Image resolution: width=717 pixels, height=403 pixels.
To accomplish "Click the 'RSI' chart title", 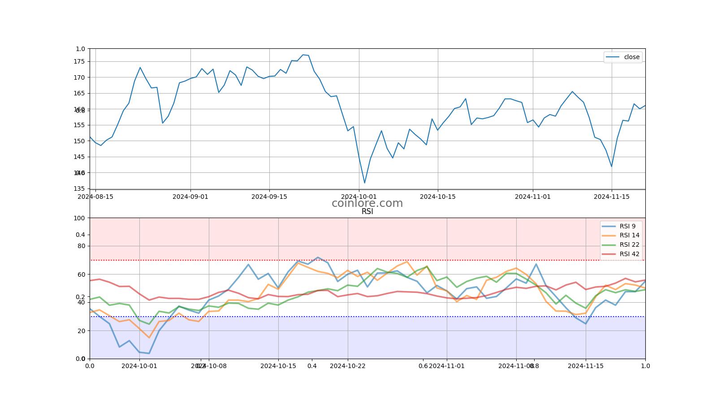I will pos(367,211).
